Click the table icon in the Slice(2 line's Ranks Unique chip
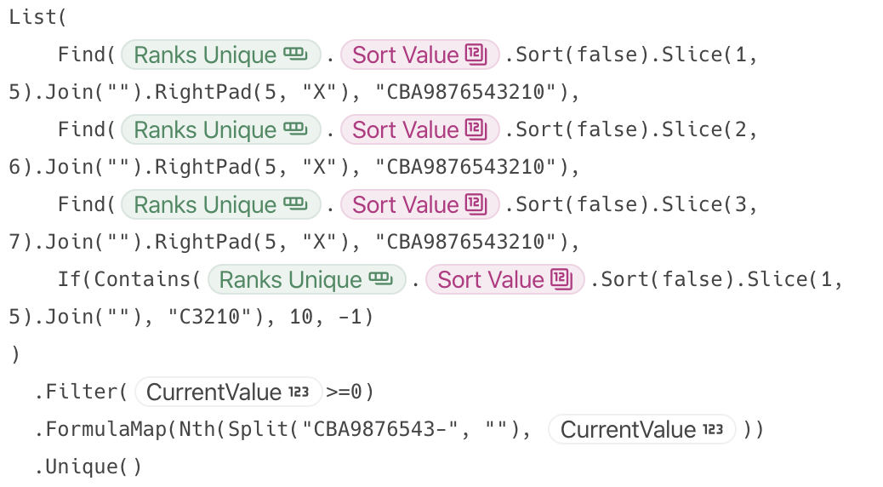 pos(295,130)
